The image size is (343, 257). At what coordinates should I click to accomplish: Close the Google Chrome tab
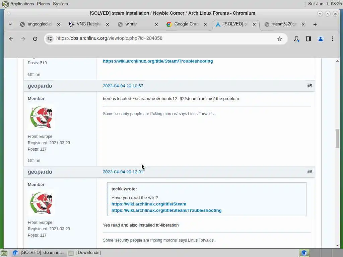205,24
